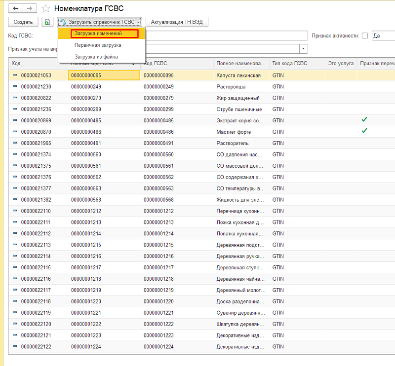Click the forward navigation arrow
This screenshot has height=366, width=395.
coord(29,8)
